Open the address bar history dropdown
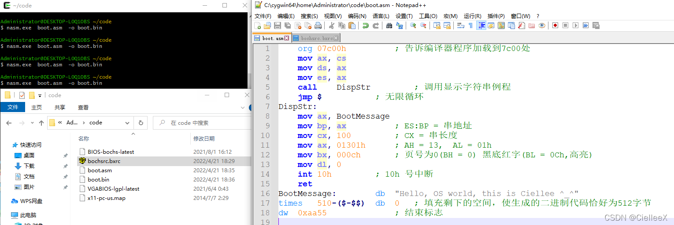The image size is (674, 225). point(128,123)
